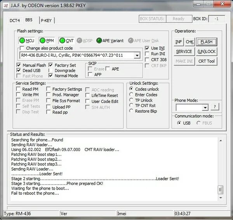Toggle Change also product code checkbox
The width and height of the screenshot is (233, 220).
(x=22, y=48)
